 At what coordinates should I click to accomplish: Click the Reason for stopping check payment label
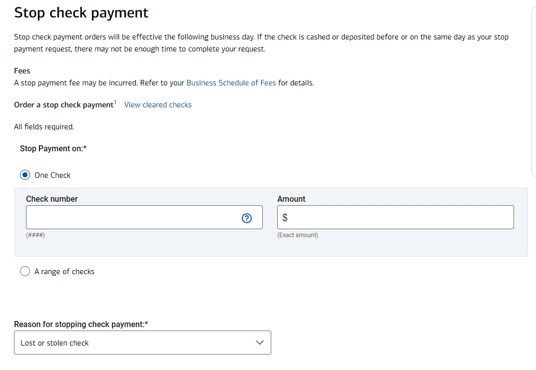(x=81, y=325)
